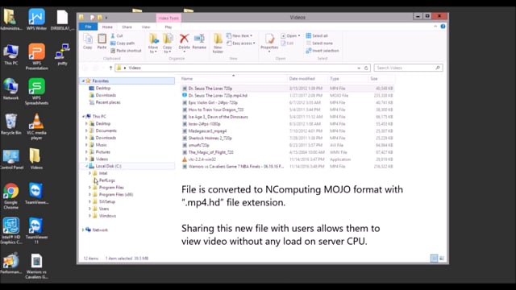Open the Move to ribbon button
Image resolution: width=516 pixels, height=290 pixels.
[153, 43]
